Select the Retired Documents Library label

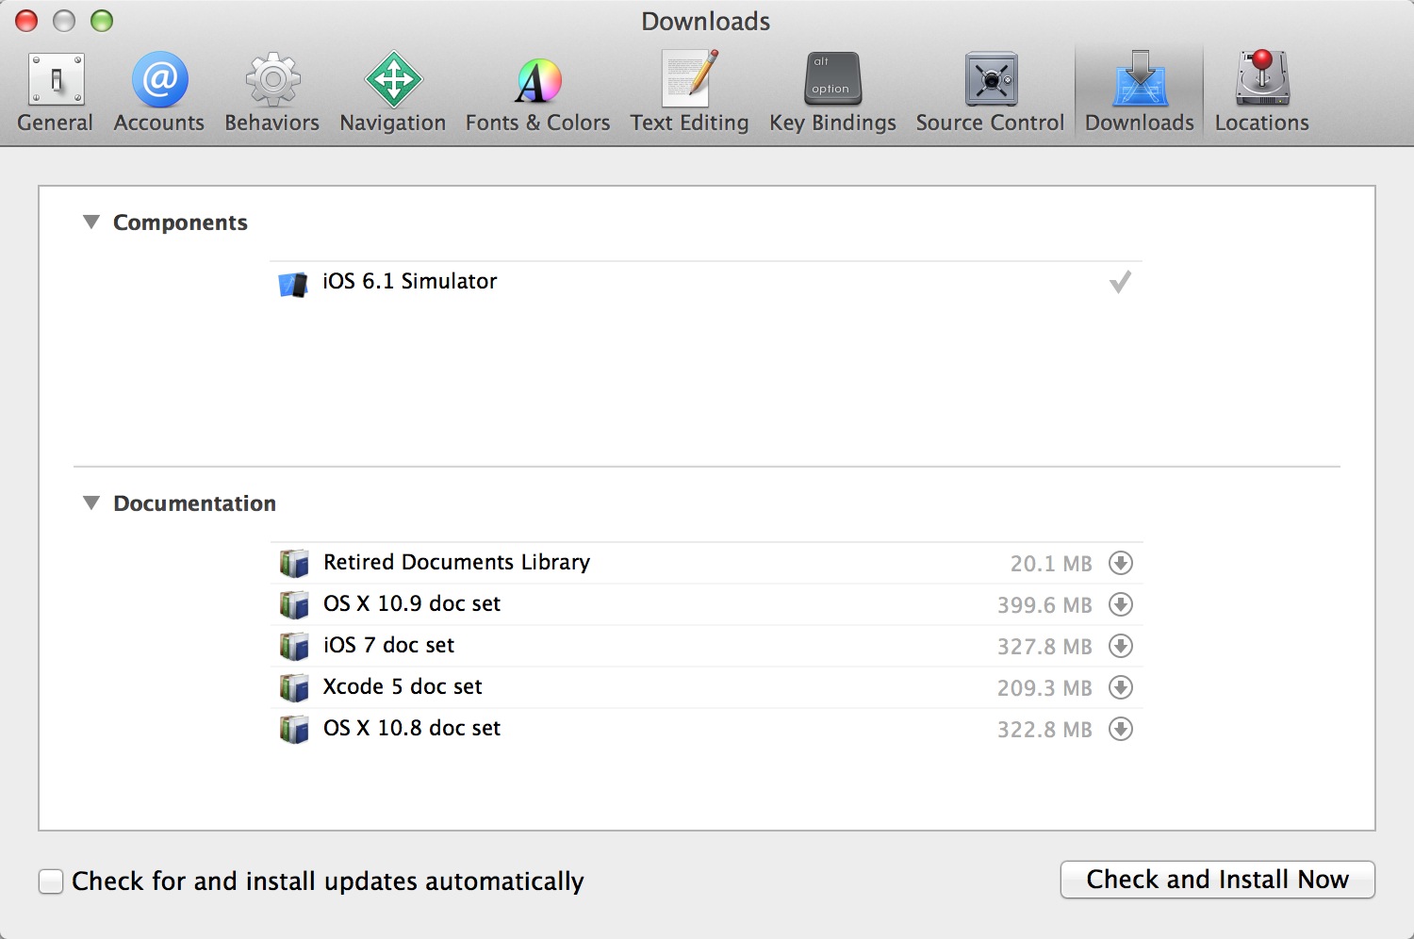456,562
